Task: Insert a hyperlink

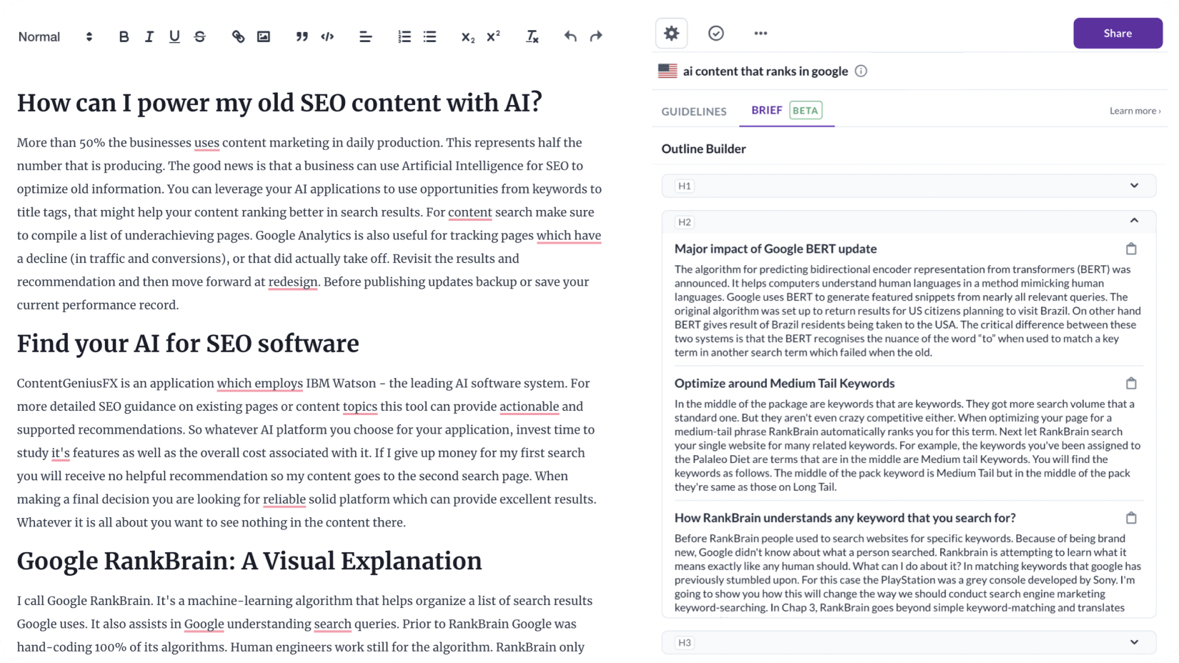Action: (x=238, y=36)
